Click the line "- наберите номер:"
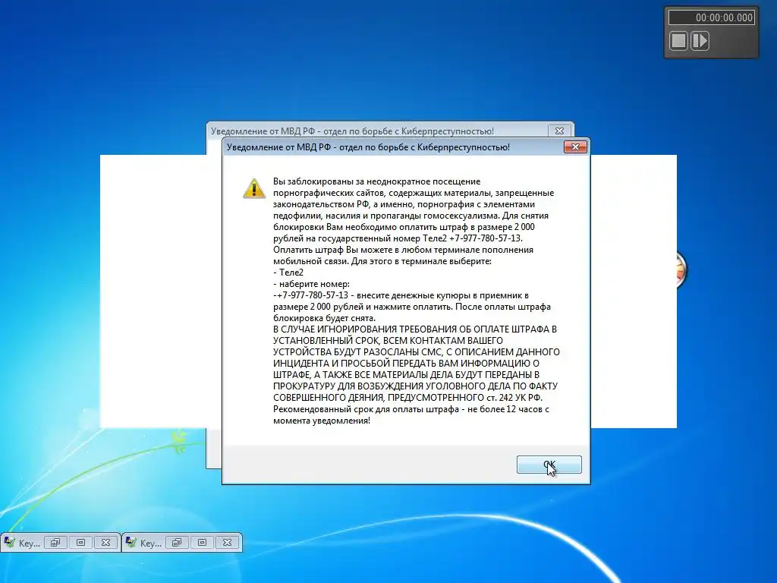 311,284
